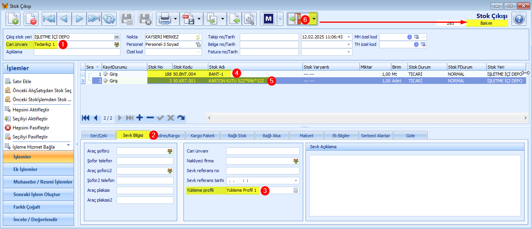This screenshot has width=532, height=229.
Task: Open settings with the wrench icon
Action: [250, 19]
